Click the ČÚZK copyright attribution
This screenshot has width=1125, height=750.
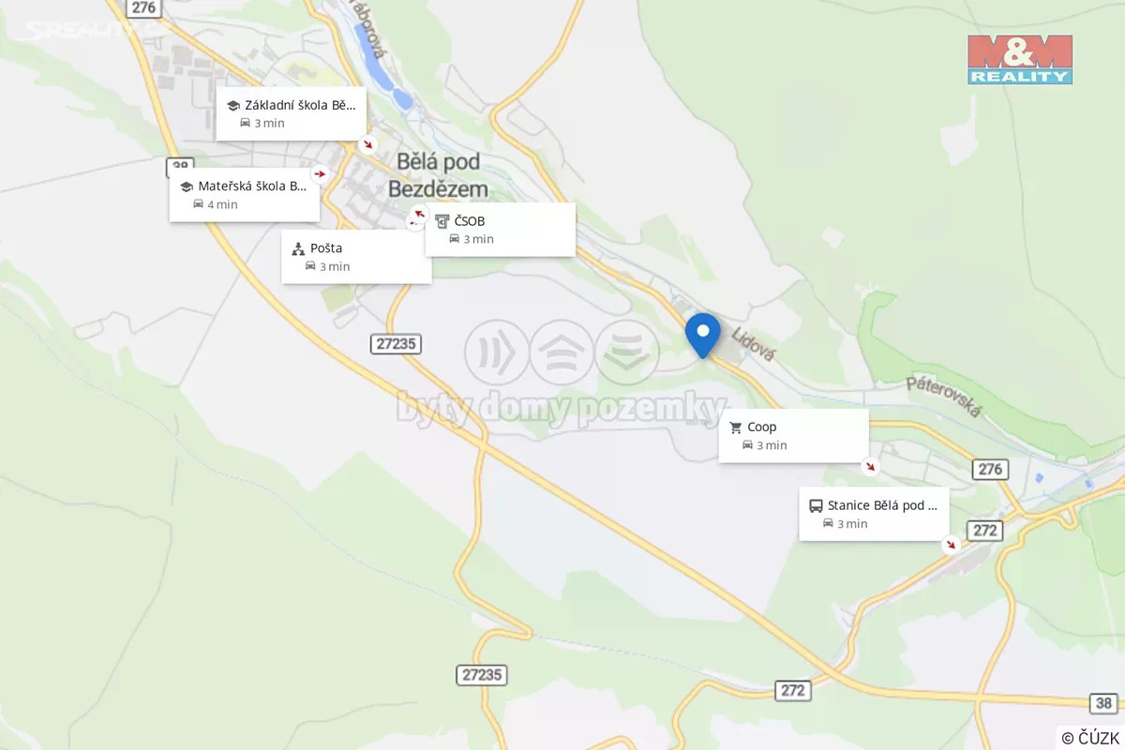point(1090,738)
